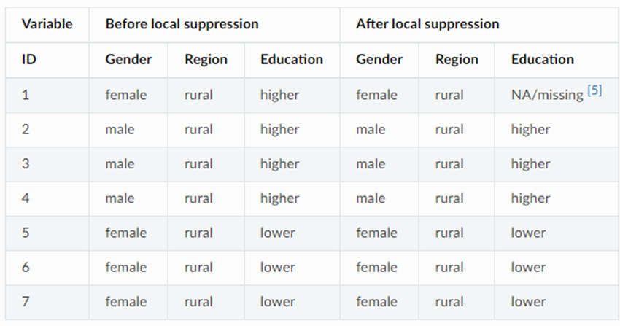Click Gender header under After local suppression
Screen dimensions: 620x326
coord(378,60)
